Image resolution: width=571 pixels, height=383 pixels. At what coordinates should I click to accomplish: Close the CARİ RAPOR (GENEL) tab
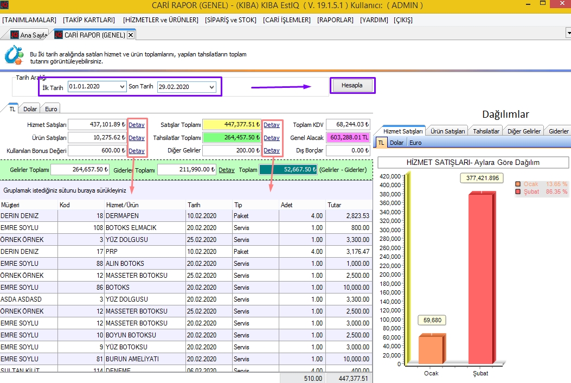point(131,35)
